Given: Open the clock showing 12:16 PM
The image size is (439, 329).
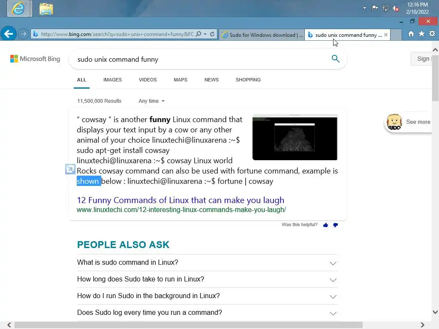Looking at the screenshot, I should (x=418, y=8).
